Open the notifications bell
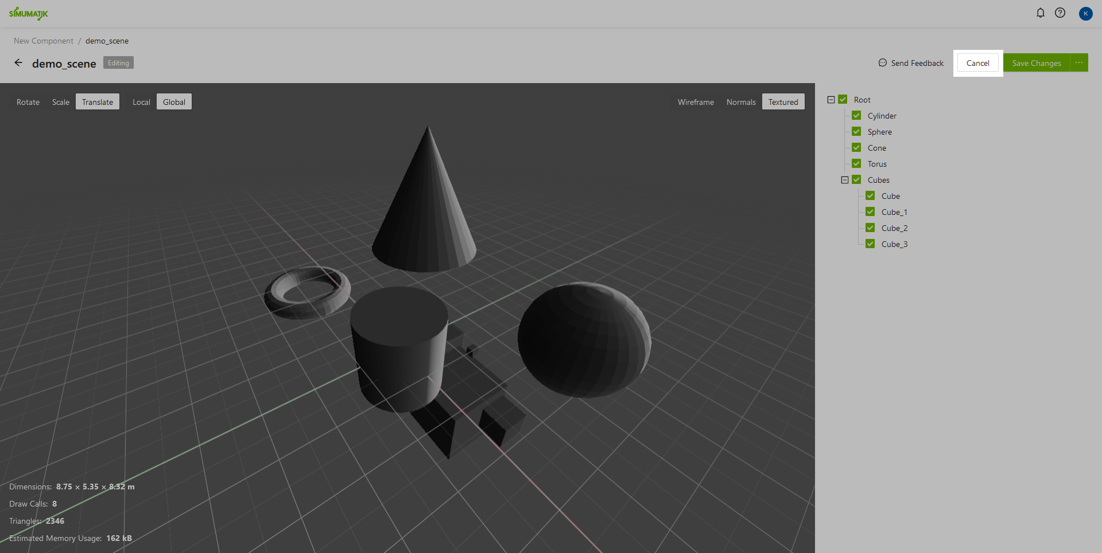The height and width of the screenshot is (553, 1102). (x=1040, y=13)
